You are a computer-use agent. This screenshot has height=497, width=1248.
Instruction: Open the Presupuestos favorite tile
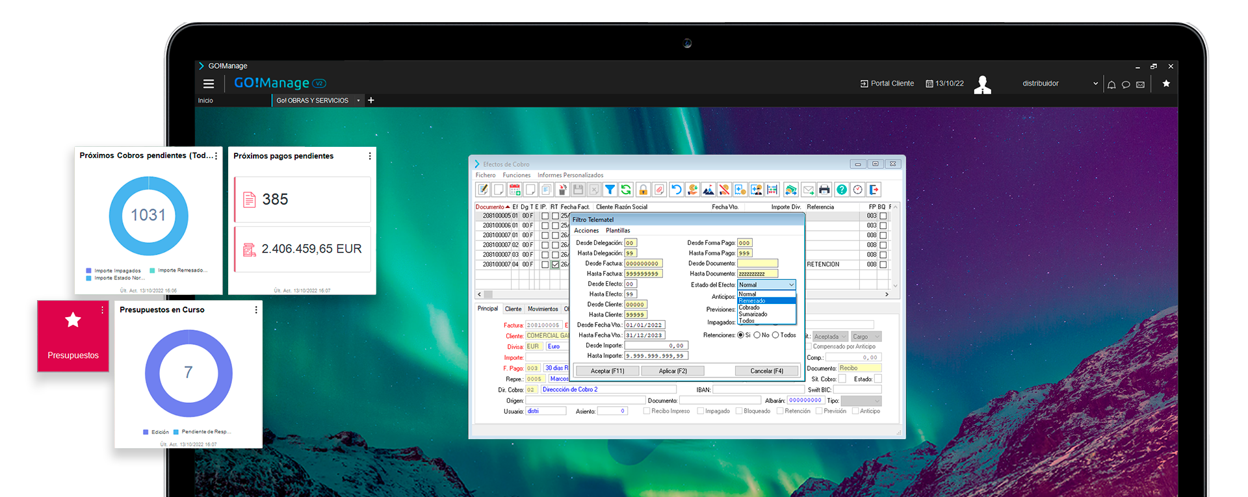(x=73, y=336)
